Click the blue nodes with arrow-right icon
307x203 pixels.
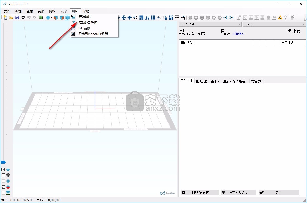[231, 18]
